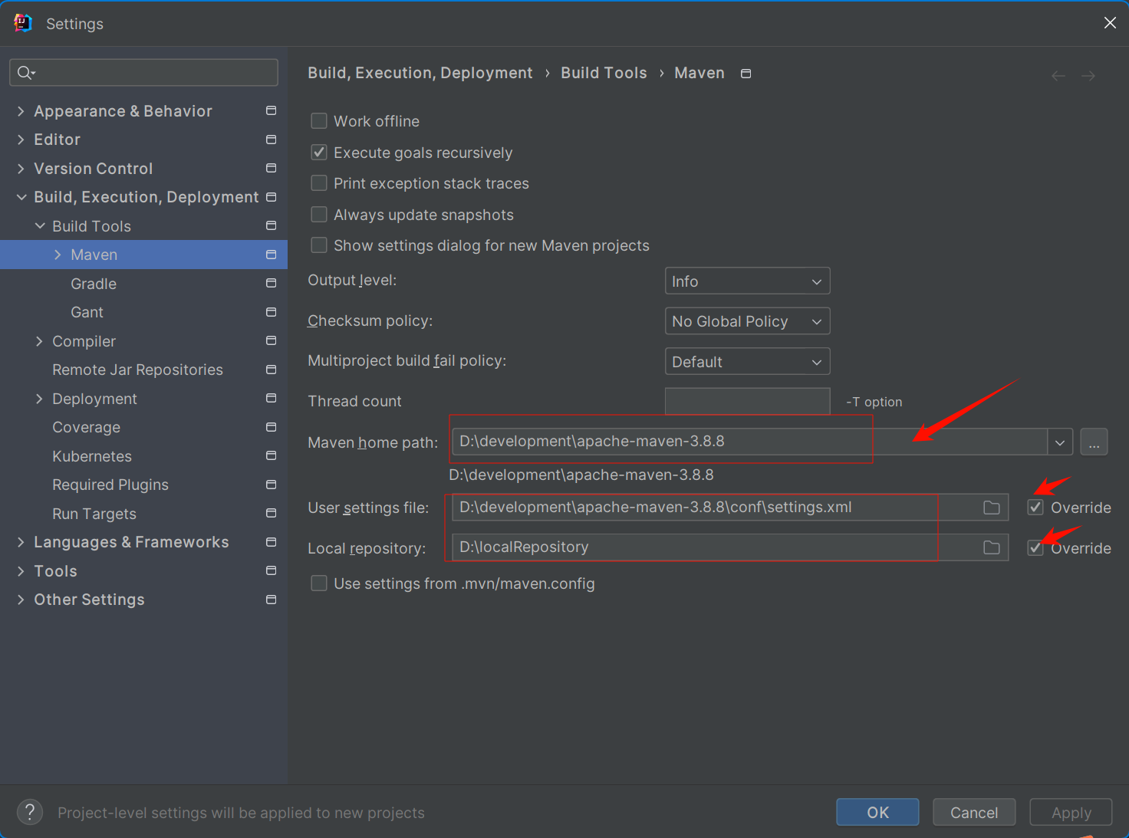Browse folder for Local repository
The width and height of the screenshot is (1129, 838).
pos(992,547)
